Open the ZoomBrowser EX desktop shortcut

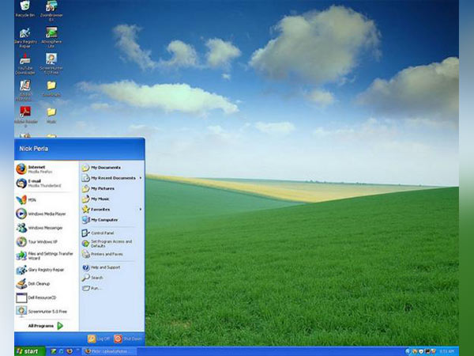[x=51, y=10]
